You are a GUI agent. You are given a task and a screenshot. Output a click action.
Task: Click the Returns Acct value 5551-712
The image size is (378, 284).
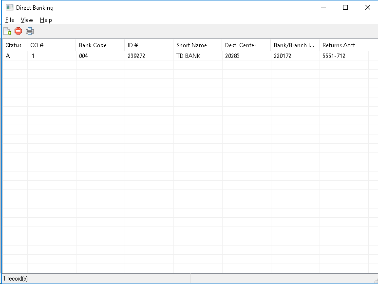[334, 56]
